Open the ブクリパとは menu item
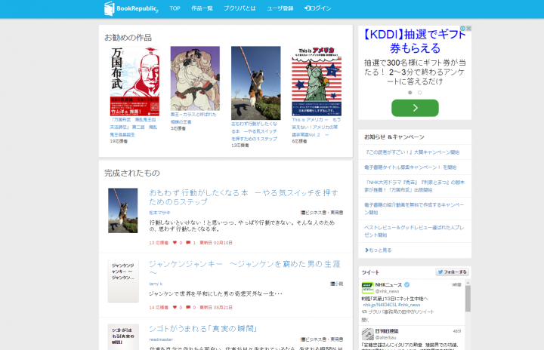The width and height of the screenshot is (544, 350). click(240, 8)
